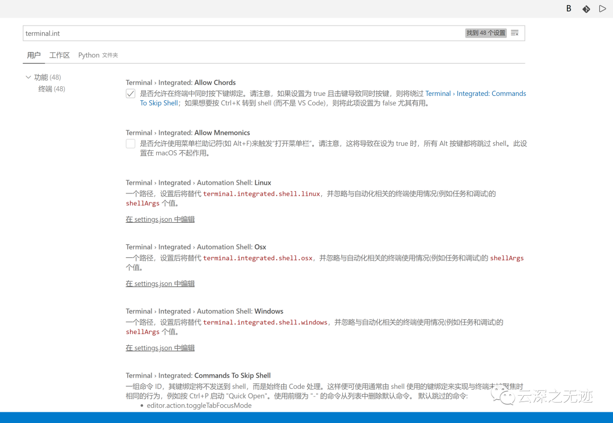Edit Automation Shell: Windows in settings.json

click(x=159, y=347)
